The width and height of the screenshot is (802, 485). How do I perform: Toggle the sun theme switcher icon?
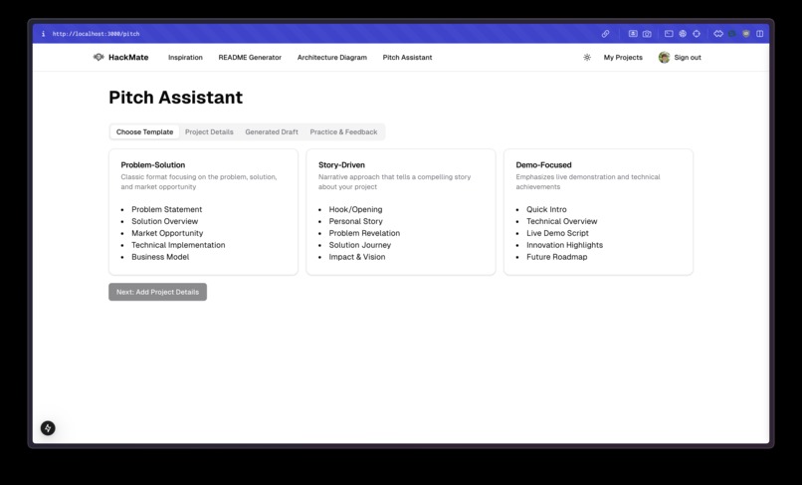point(587,58)
